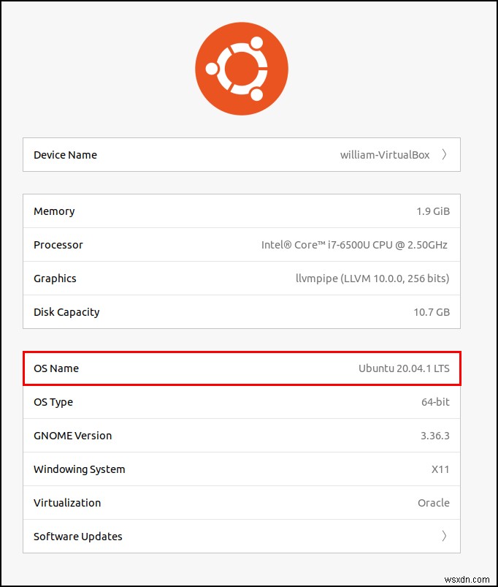Click the Software Updates chevron arrow
Image resolution: width=498 pixels, height=587 pixels.
[x=444, y=536]
